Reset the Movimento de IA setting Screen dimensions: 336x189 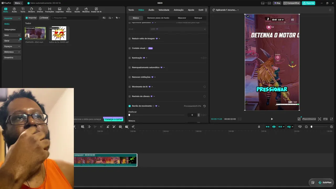204,87
